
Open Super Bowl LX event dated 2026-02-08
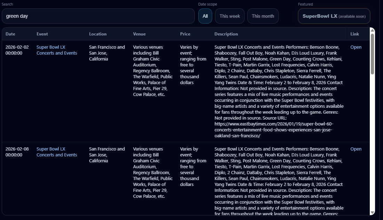pos(57,152)
